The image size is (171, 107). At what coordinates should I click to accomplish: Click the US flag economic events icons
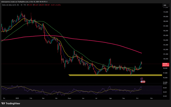tap(143, 81)
